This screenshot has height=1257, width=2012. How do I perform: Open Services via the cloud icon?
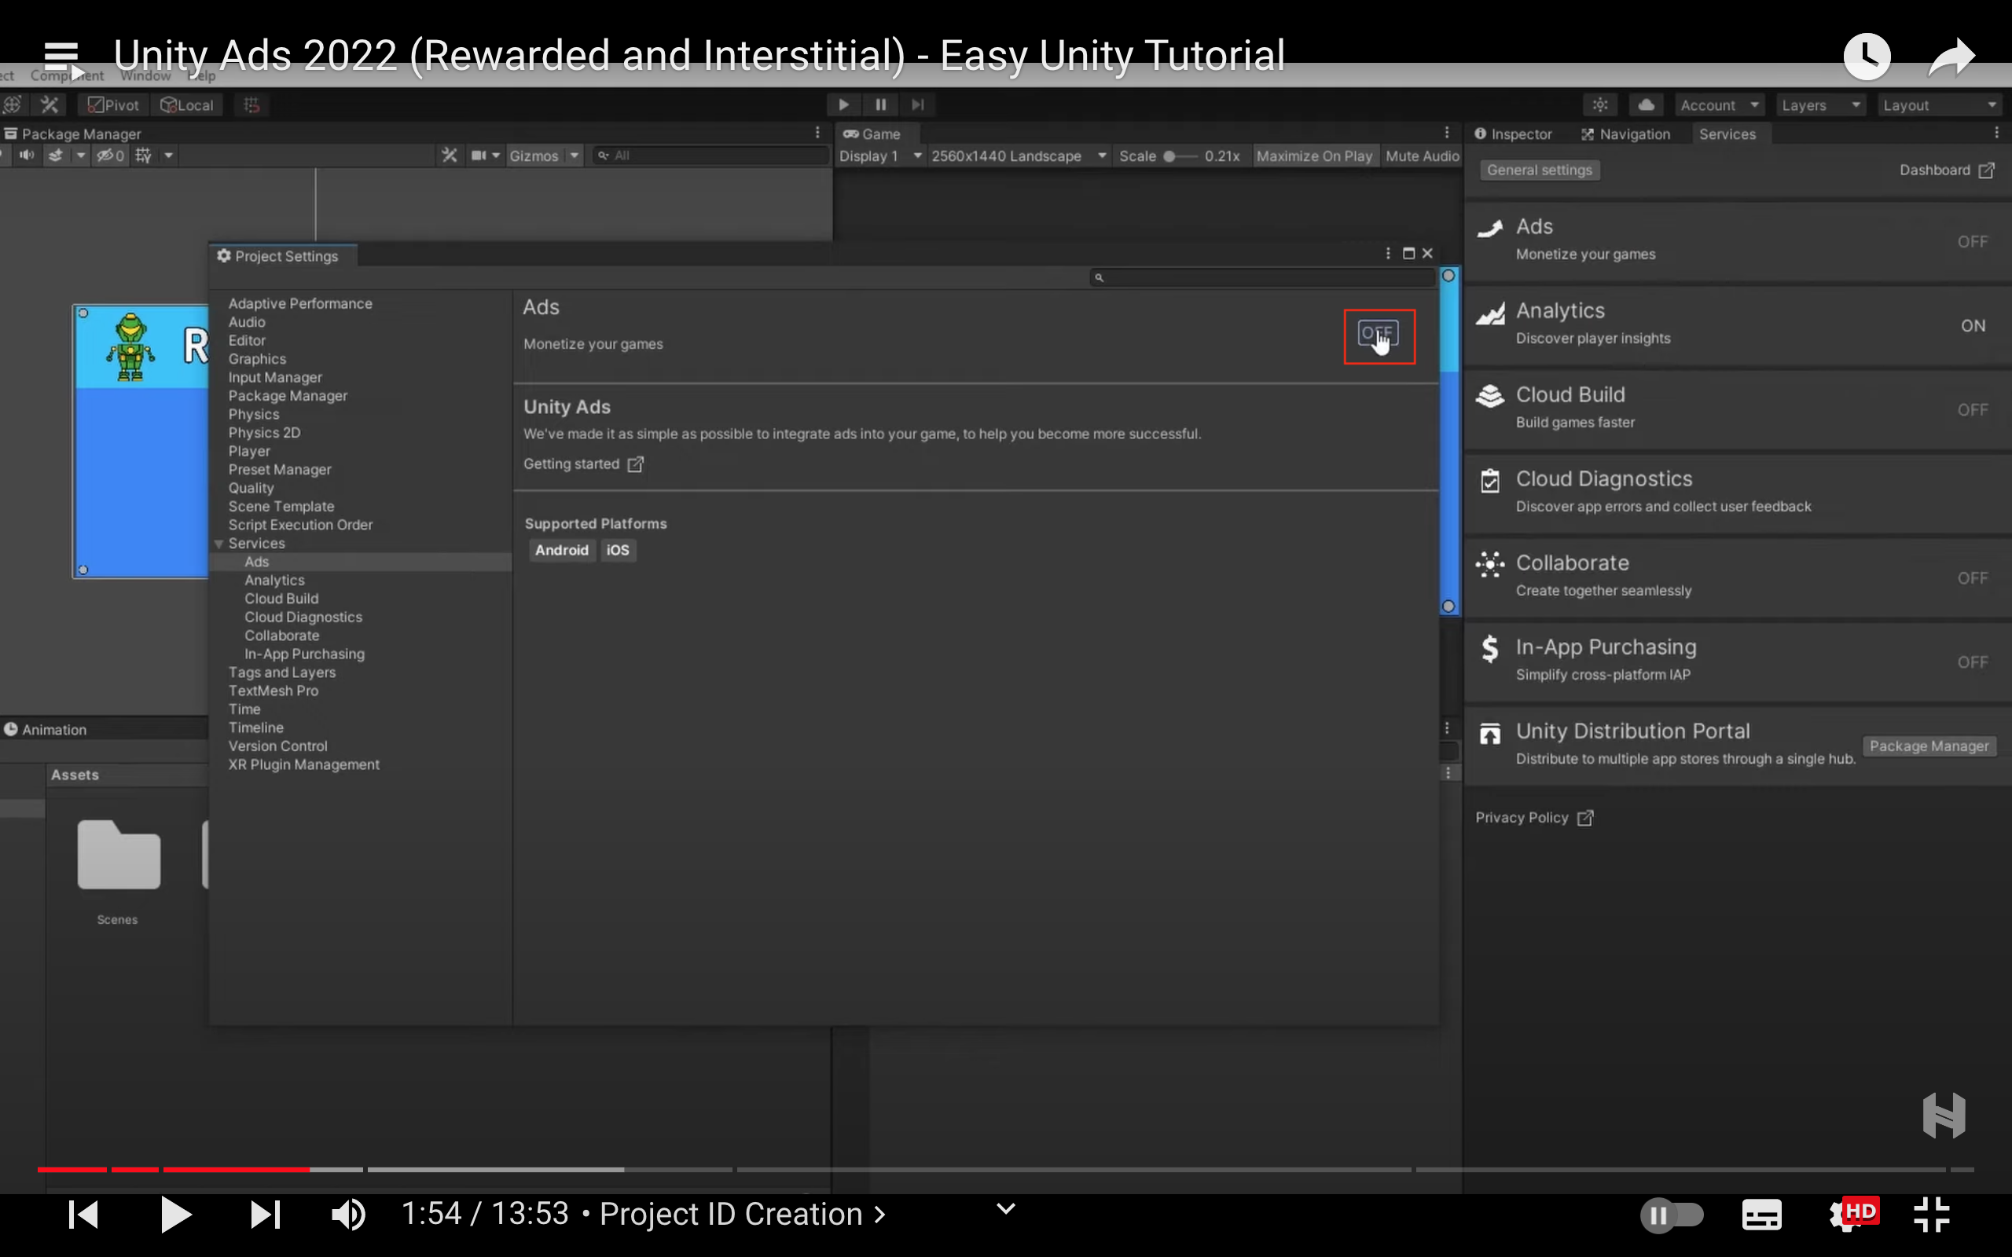click(1645, 104)
